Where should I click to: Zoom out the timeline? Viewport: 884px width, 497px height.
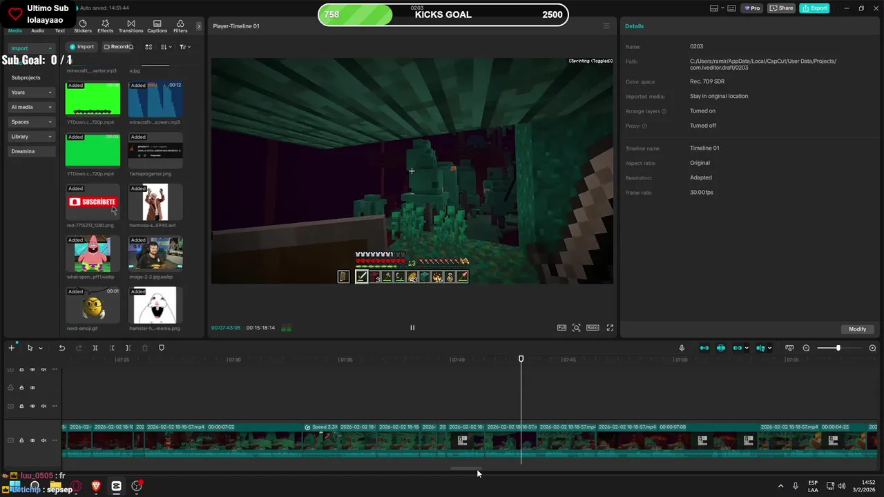coord(806,348)
